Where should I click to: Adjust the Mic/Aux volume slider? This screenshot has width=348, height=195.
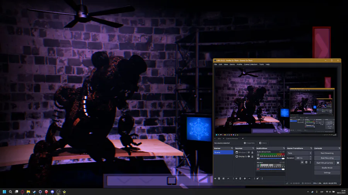coord(272,169)
